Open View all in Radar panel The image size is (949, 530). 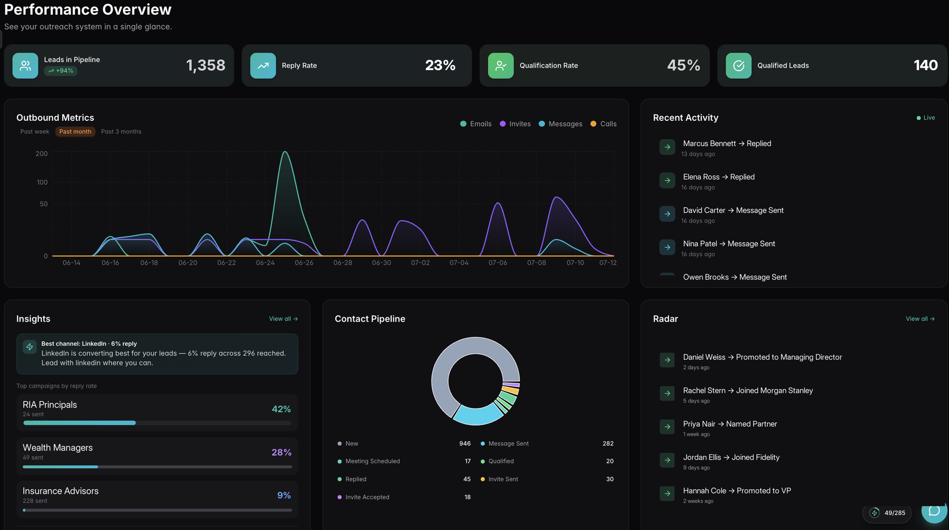click(x=920, y=319)
